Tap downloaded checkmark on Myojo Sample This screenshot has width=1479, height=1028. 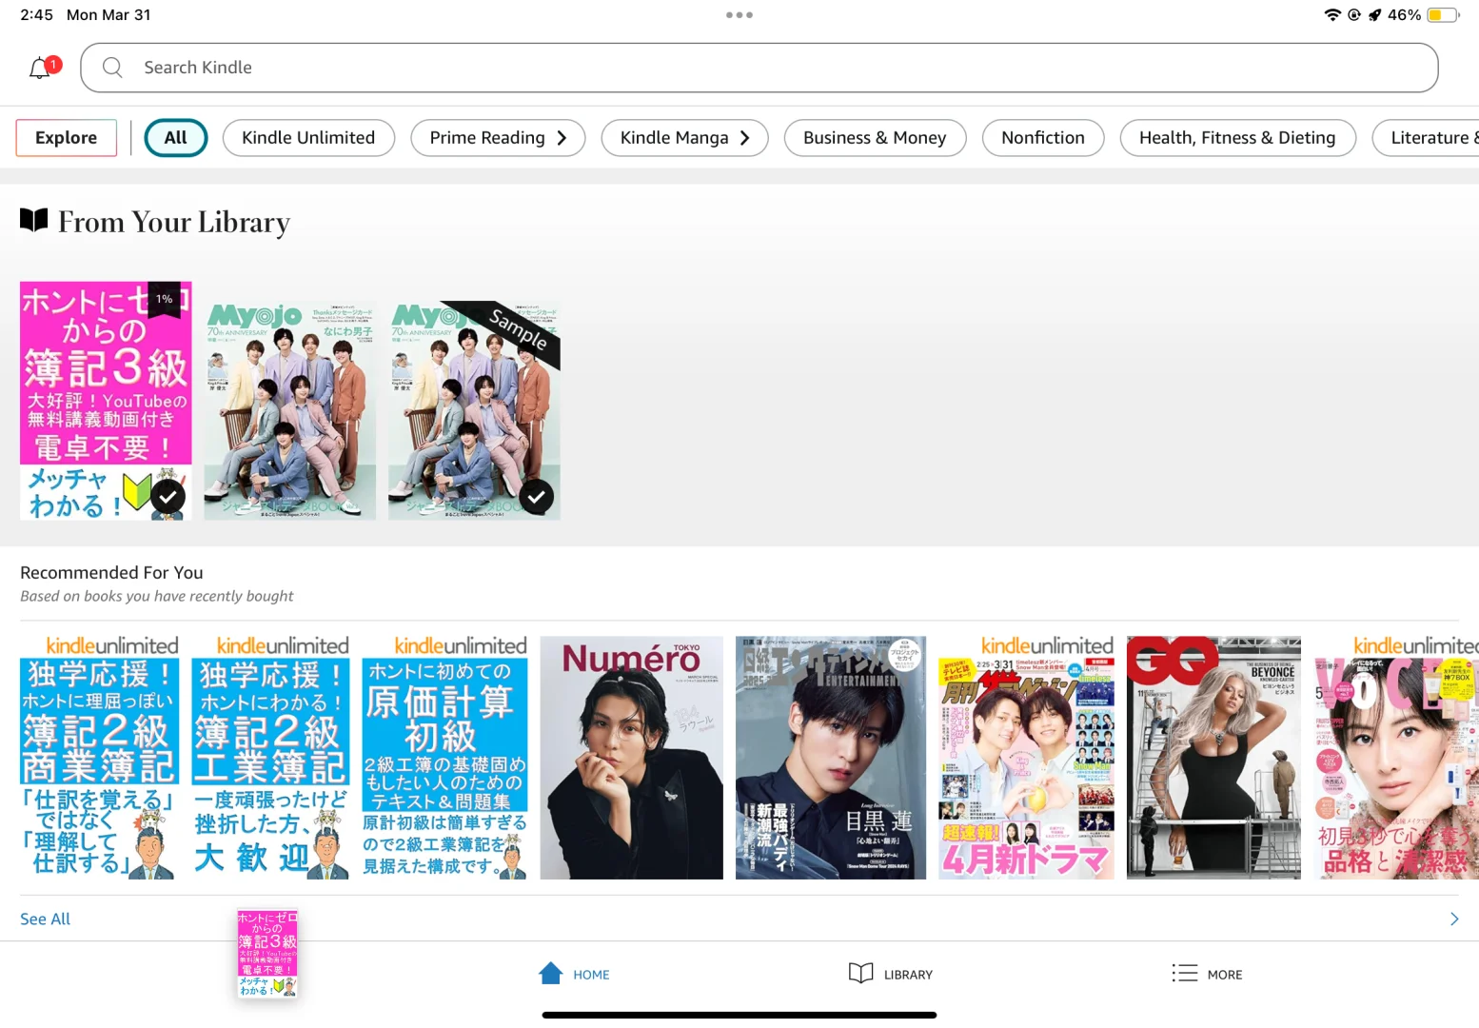pos(537,497)
